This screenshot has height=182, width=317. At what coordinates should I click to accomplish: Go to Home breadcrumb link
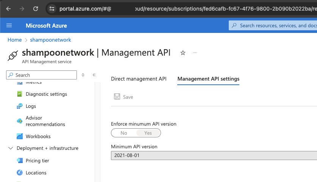pos(14,40)
